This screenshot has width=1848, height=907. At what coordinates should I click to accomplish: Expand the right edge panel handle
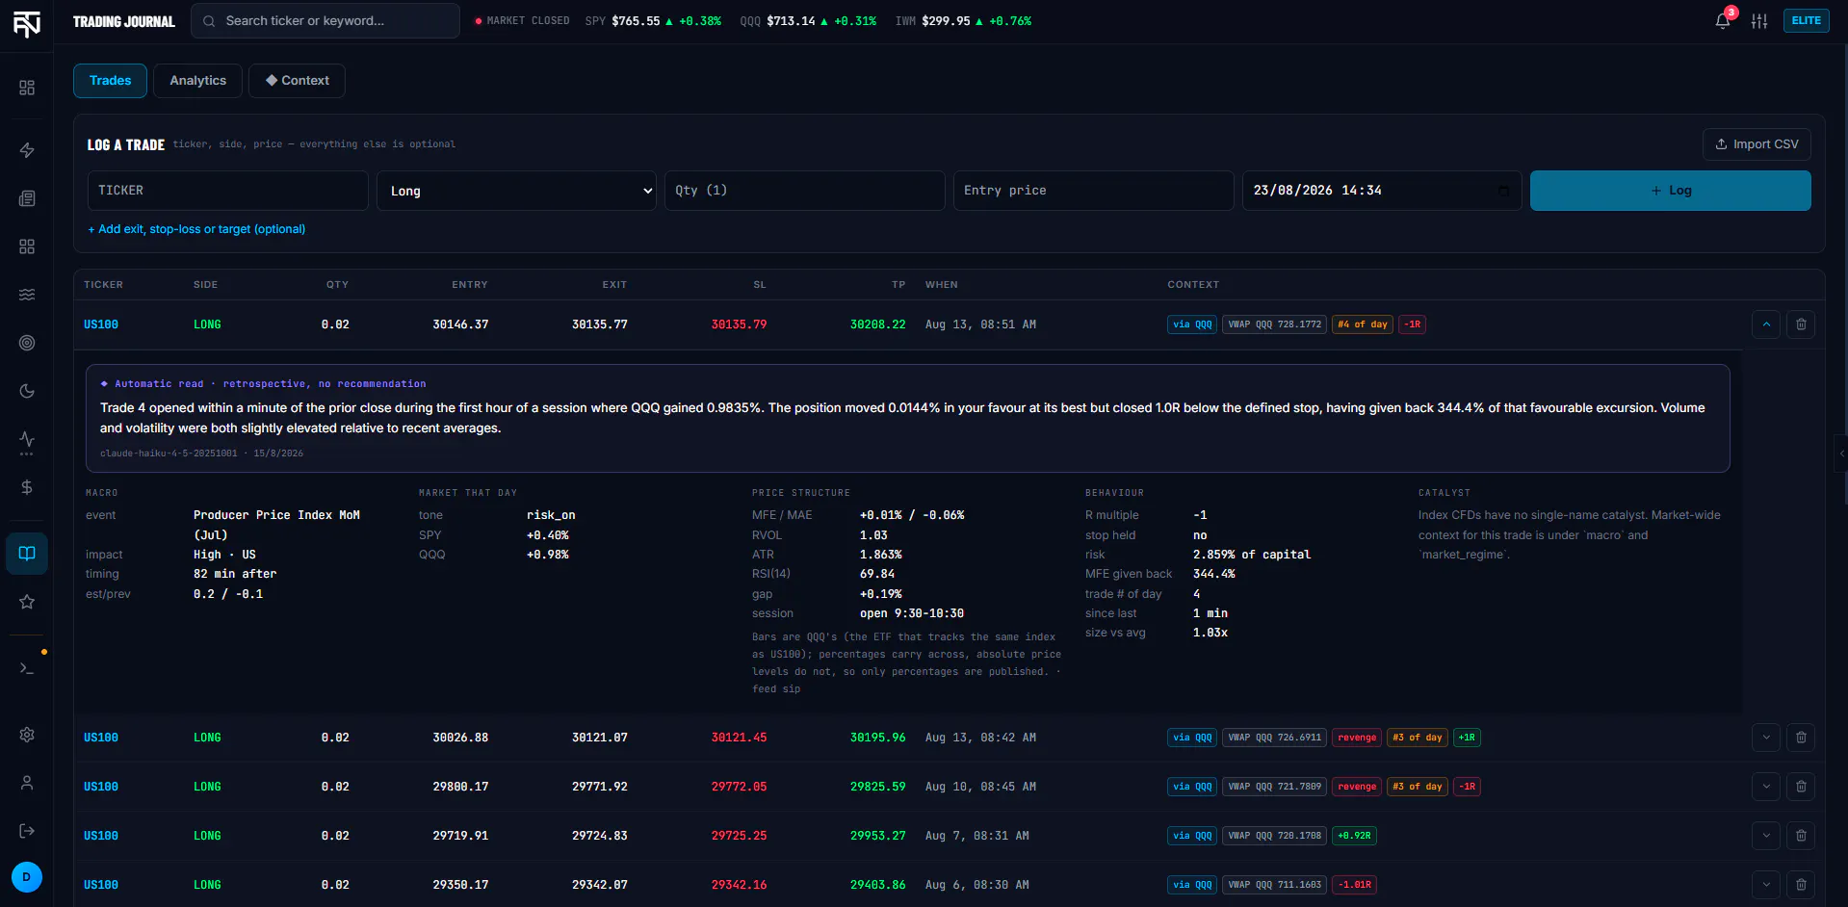(x=1841, y=453)
